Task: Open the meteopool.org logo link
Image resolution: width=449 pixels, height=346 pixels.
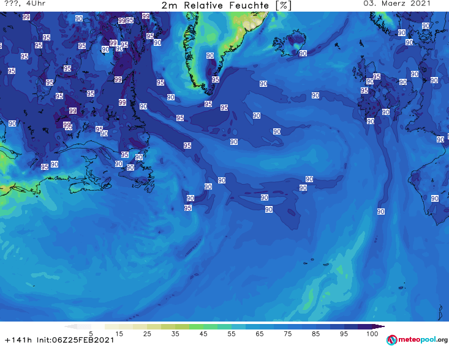Action: tap(417, 340)
